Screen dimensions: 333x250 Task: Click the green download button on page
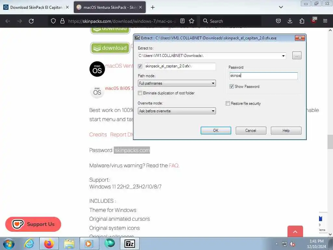(x=110, y=48)
